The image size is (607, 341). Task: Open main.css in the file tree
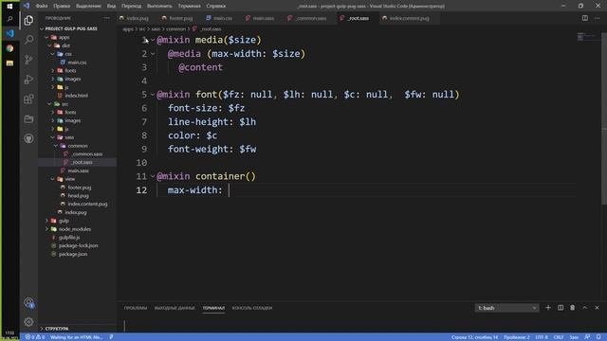coord(77,63)
